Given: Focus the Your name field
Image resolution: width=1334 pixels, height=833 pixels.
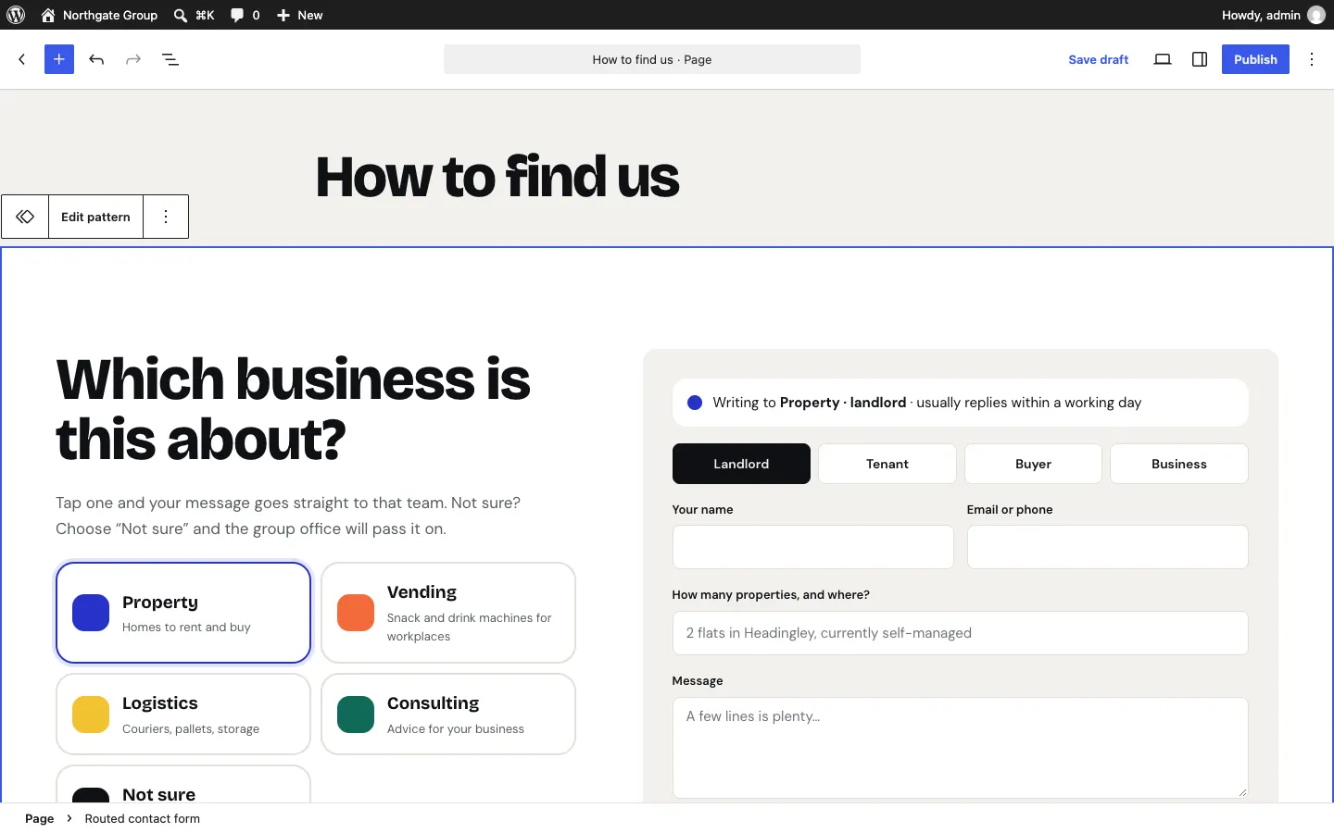Looking at the screenshot, I should [x=813, y=547].
